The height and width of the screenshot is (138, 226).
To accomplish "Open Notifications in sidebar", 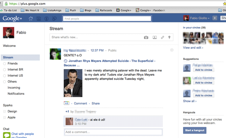I will point(16,94).
